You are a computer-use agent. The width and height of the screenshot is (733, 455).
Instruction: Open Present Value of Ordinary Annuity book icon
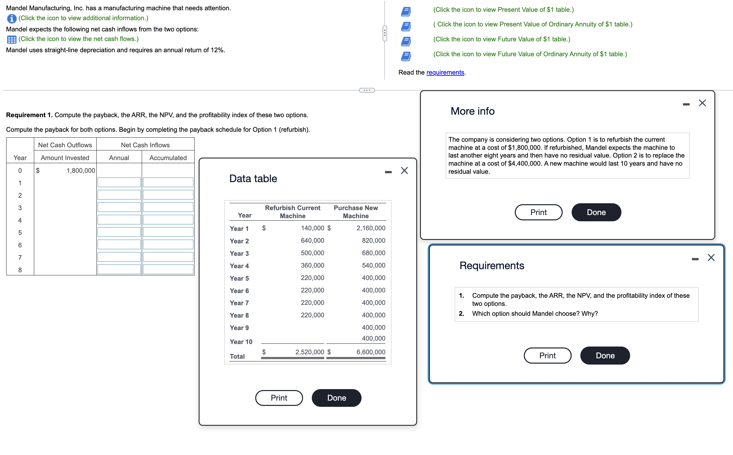coord(406,26)
